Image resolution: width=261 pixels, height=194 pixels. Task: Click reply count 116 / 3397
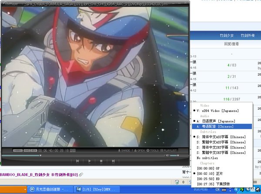(232, 99)
